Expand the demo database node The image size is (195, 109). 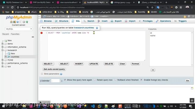pyautogui.click(x=2, y=44)
